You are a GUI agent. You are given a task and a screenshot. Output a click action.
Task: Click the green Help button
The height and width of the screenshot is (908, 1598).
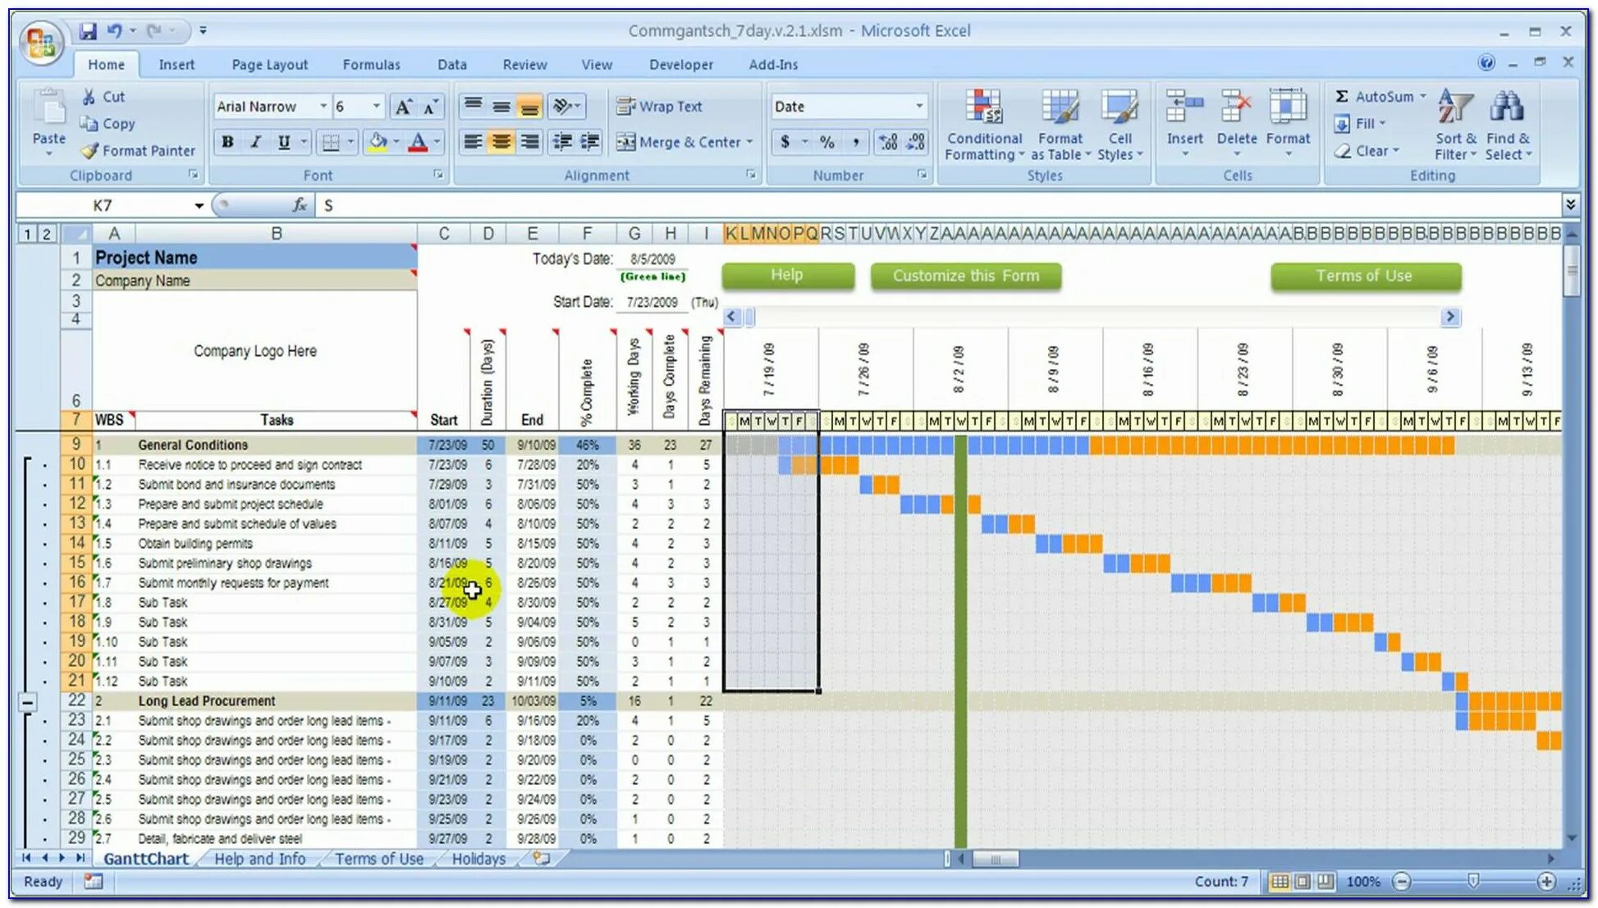pos(787,276)
